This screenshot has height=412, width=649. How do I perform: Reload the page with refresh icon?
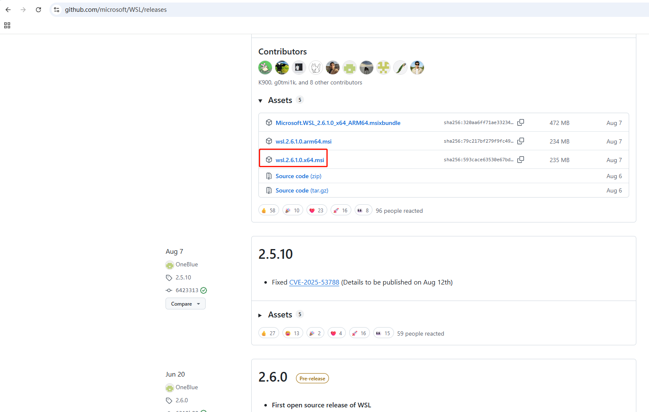click(38, 10)
